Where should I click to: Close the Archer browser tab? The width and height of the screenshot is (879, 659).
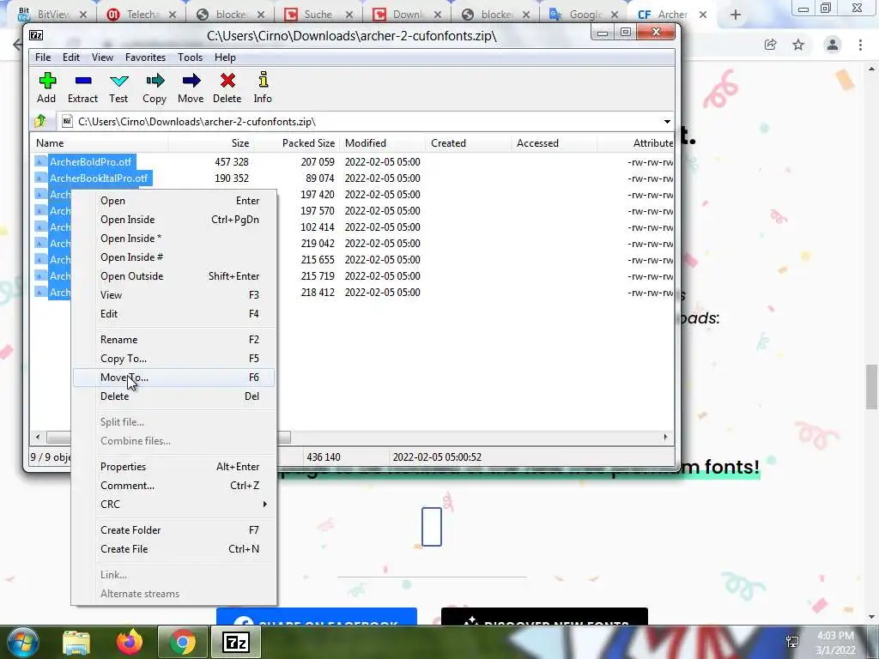click(x=703, y=15)
